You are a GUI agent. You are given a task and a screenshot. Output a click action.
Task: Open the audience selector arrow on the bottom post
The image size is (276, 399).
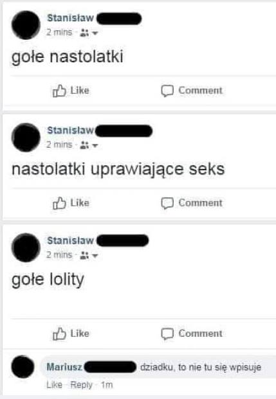coord(95,256)
